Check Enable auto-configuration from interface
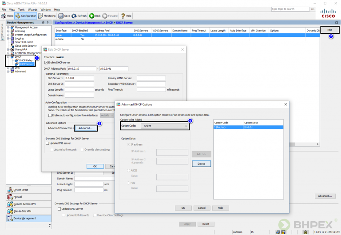 point(49,115)
